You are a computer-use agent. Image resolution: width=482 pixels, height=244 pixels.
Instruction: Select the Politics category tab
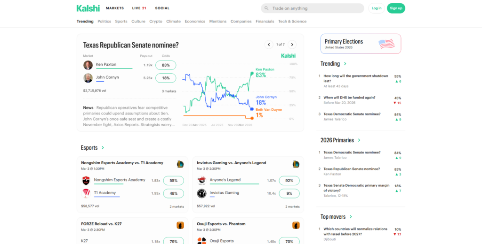pos(104,22)
